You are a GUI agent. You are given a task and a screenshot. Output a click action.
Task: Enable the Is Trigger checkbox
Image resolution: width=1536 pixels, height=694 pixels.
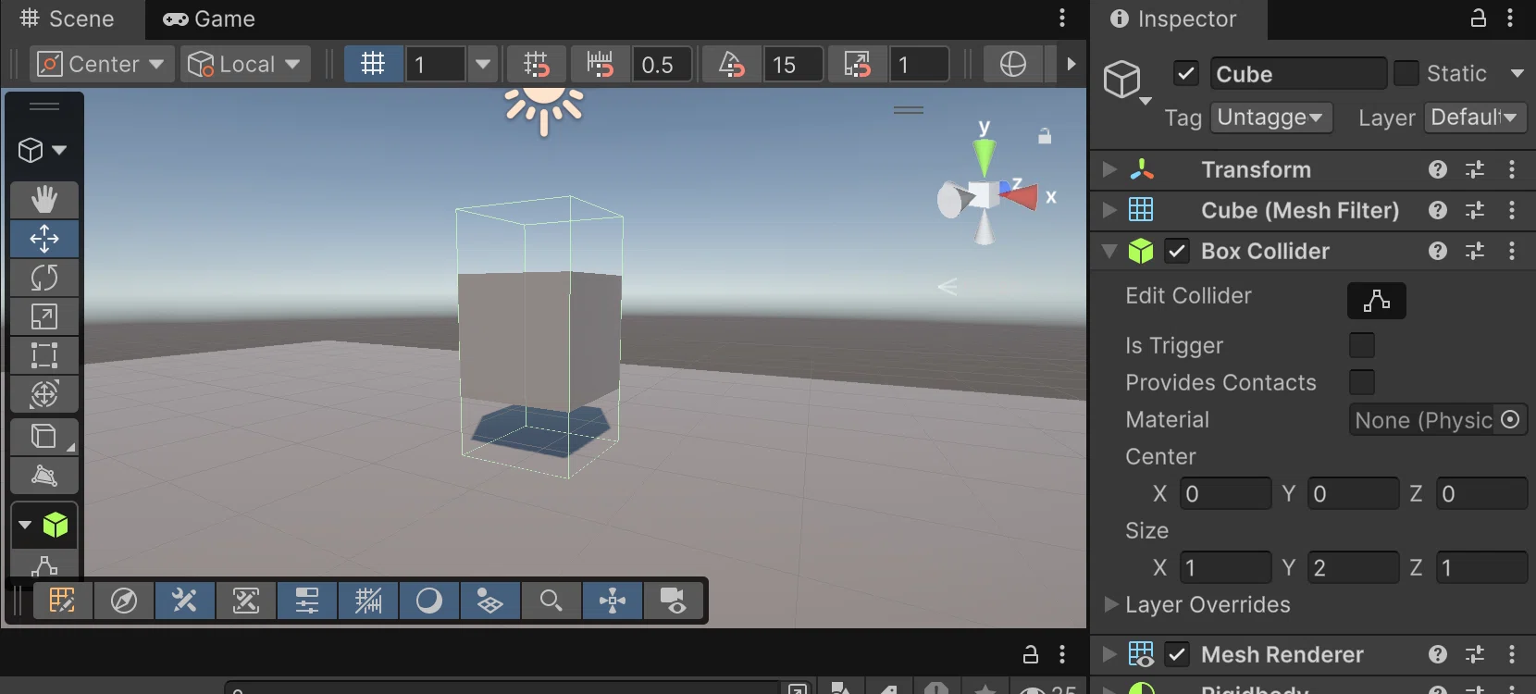[1362, 345]
